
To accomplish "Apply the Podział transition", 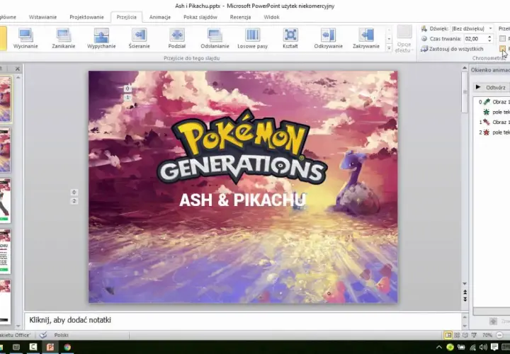I will (177, 38).
